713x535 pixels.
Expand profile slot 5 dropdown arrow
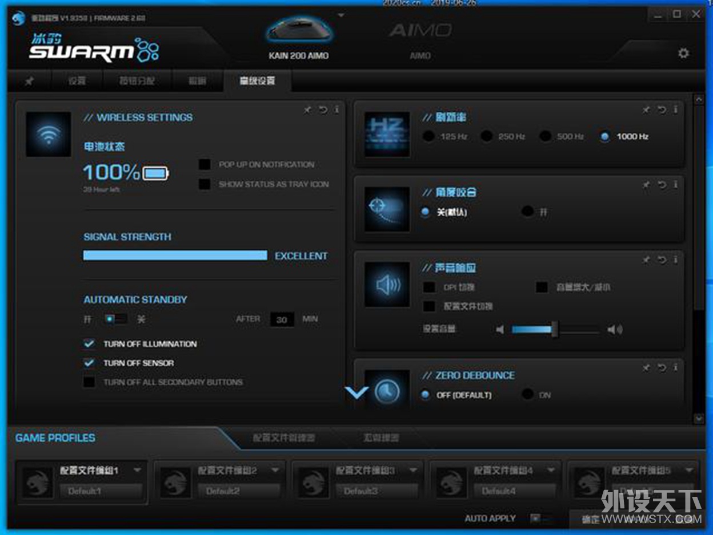[x=689, y=471]
